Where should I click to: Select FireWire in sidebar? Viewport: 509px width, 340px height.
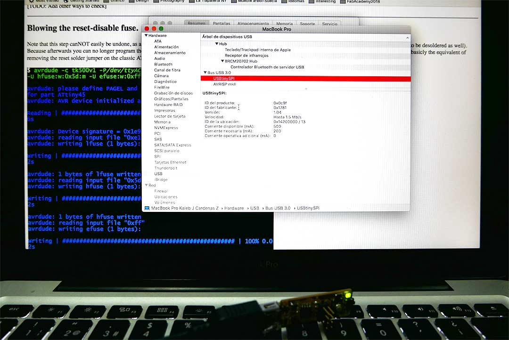pos(162,87)
